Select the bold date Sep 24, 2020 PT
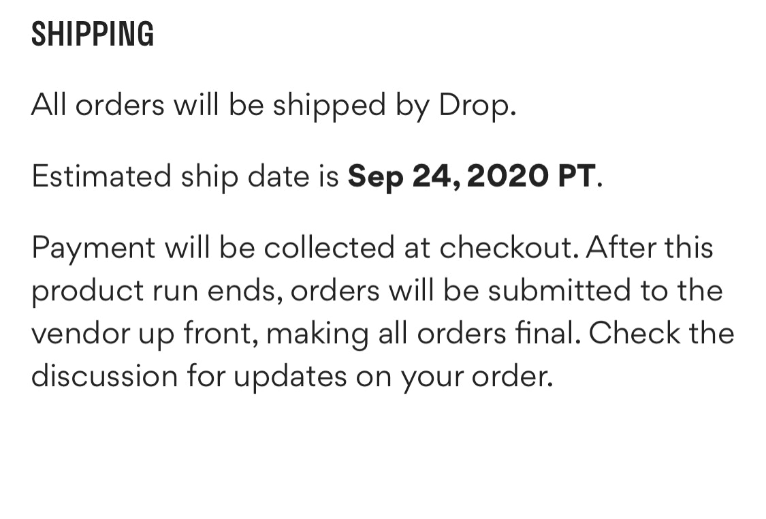The image size is (766, 519). tap(471, 176)
